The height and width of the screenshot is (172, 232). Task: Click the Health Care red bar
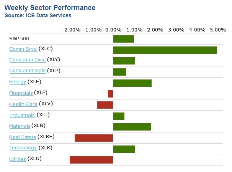tap(105, 105)
